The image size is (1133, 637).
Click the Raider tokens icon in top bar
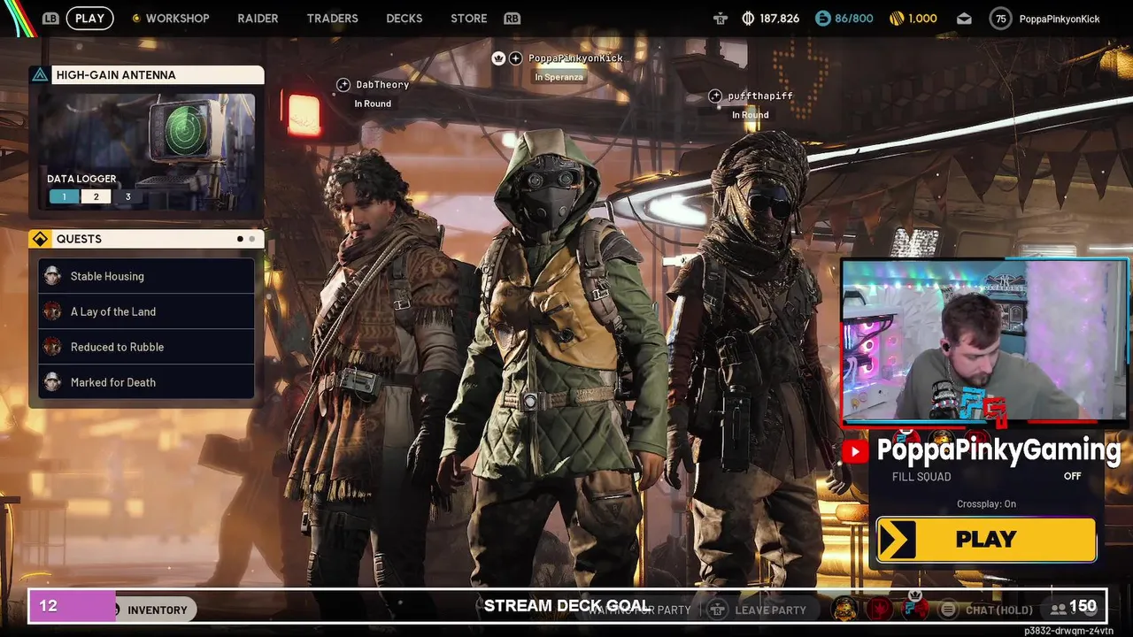pyautogui.click(x=721, y=18)
